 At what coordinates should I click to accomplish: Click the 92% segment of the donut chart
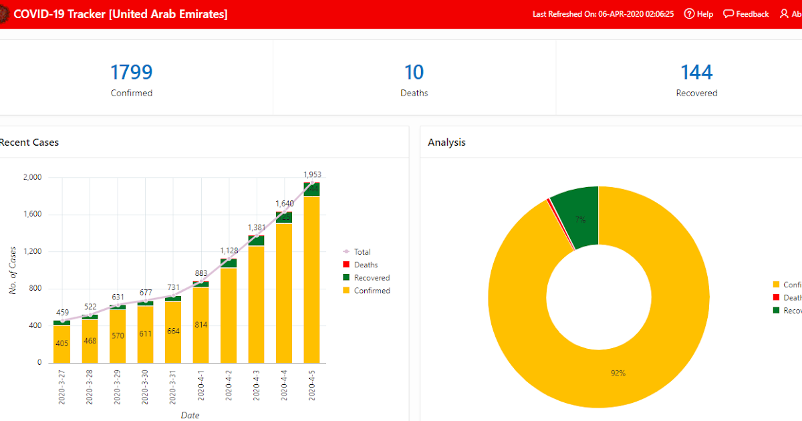click(618, 373)
